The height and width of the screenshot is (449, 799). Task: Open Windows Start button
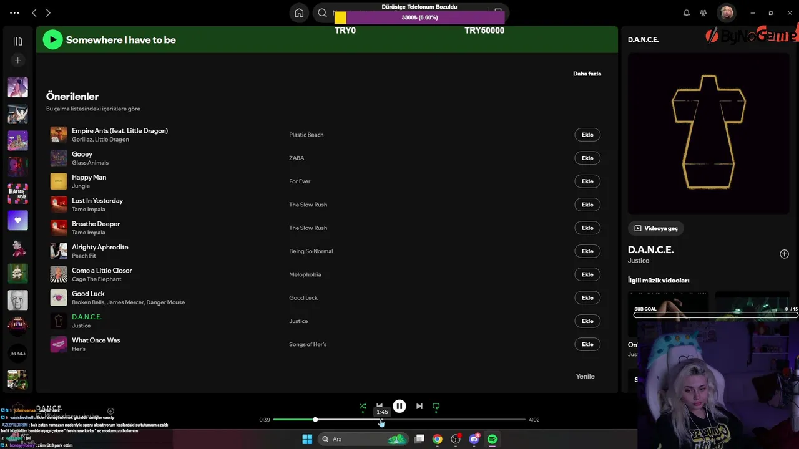click(x=307, y=439)
